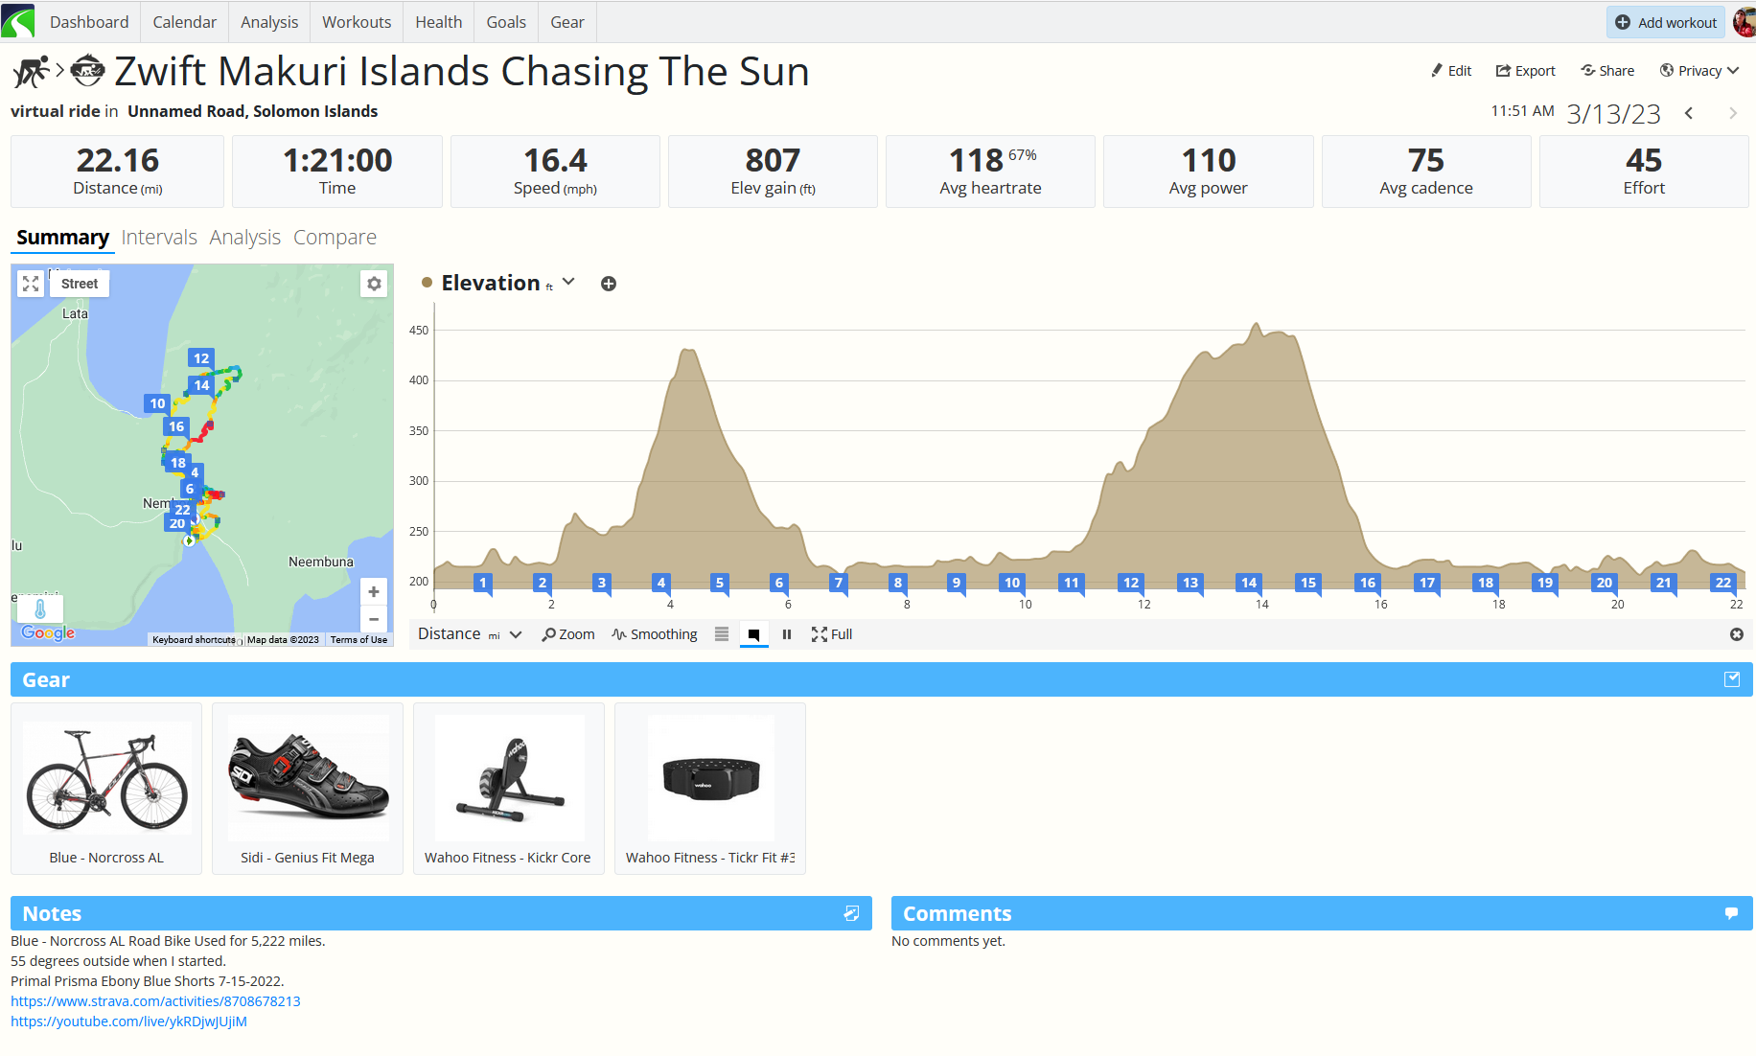Click the Comments speech bubble icon
The image size is (1756, 1056).
pos(1730,913)
